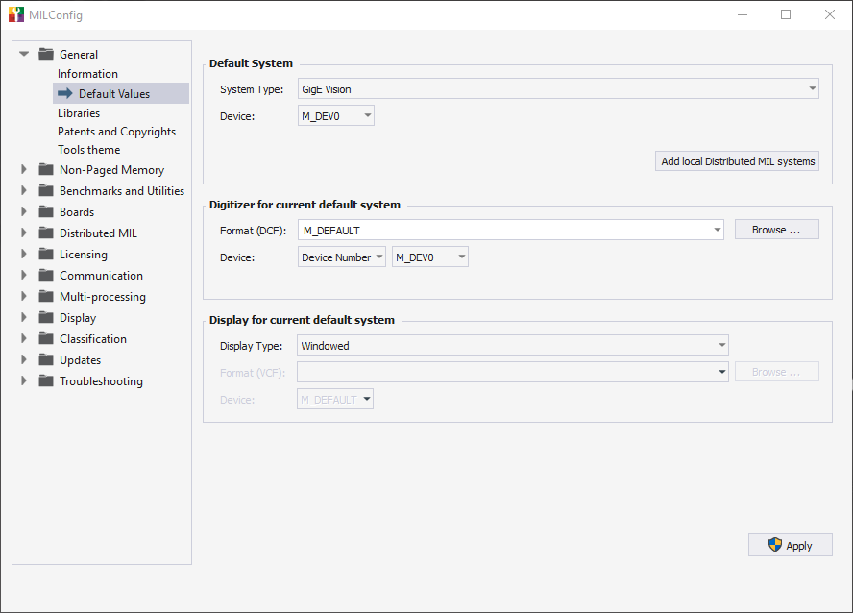Click the Licensing folder icon

pyautogui.click(x=46, y=254)
